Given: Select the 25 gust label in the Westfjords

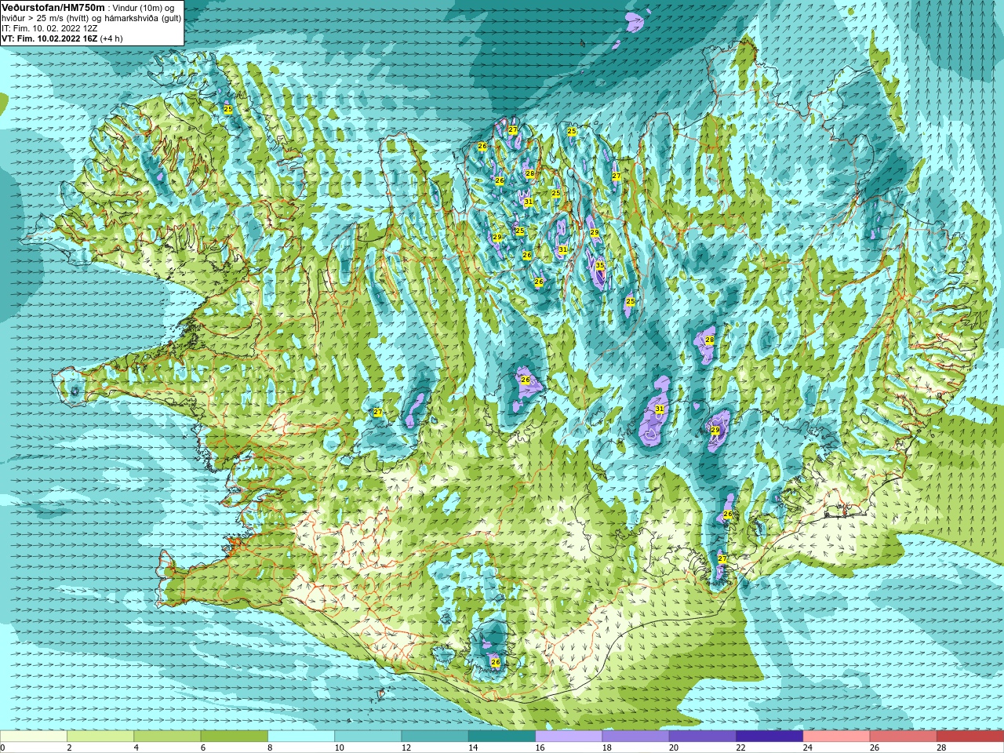Looking at the screenshot, I should [x=228, y=109].
